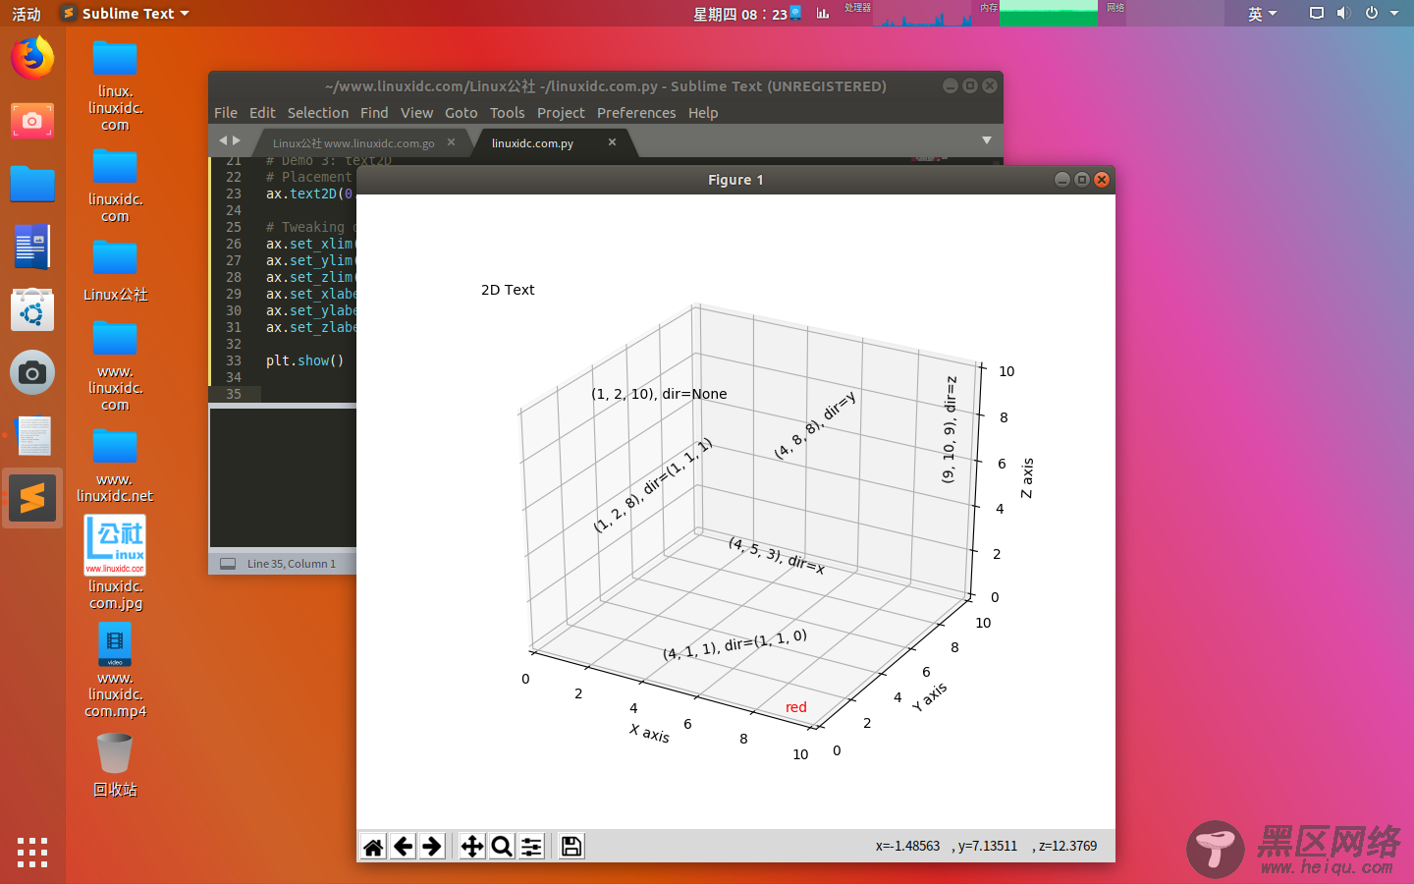Image resolution: width=1414 pixels, height=884 pixels.
Task: Open the Edit menu in Sublime
Action: click(262, 113)
